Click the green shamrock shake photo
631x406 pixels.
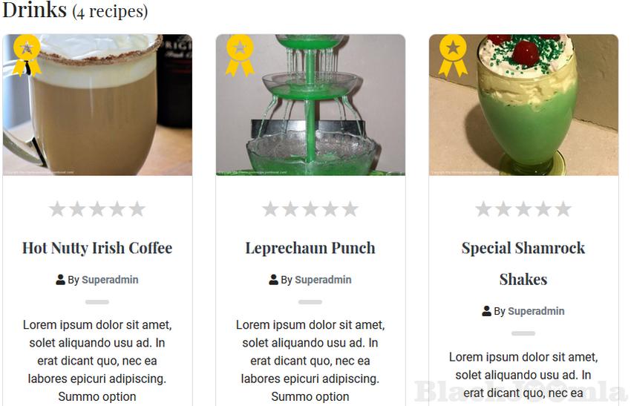click(x=523, y=105)
